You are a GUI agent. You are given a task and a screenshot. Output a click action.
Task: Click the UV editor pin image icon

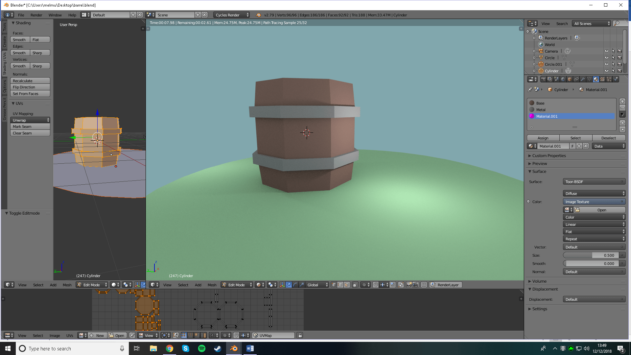(x=132, y=336)
